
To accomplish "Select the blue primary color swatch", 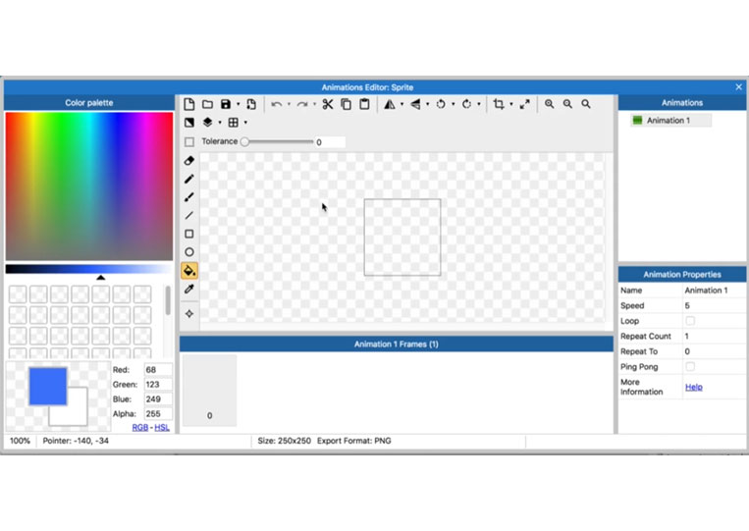I will (48, 386).
